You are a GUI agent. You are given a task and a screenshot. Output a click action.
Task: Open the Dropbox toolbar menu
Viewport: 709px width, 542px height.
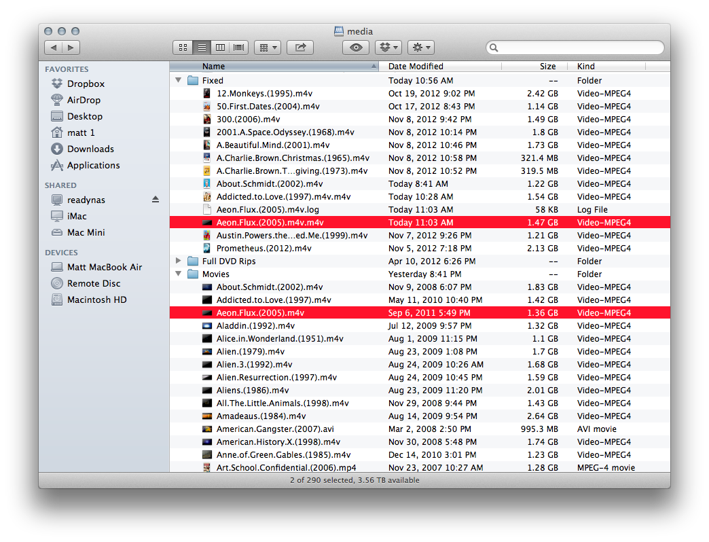pyautogui.click(x=388, y=48)
